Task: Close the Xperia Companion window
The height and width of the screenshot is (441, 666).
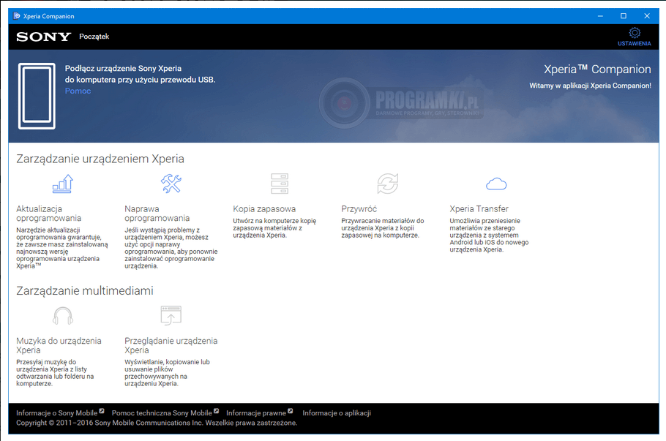Action: (647, 16)
